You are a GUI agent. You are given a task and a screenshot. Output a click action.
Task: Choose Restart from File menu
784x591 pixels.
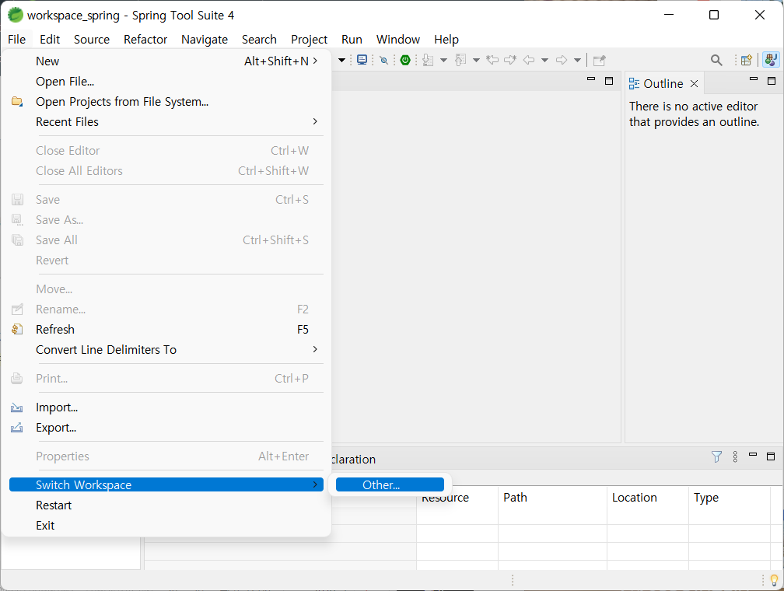click(x=166, y=505)
